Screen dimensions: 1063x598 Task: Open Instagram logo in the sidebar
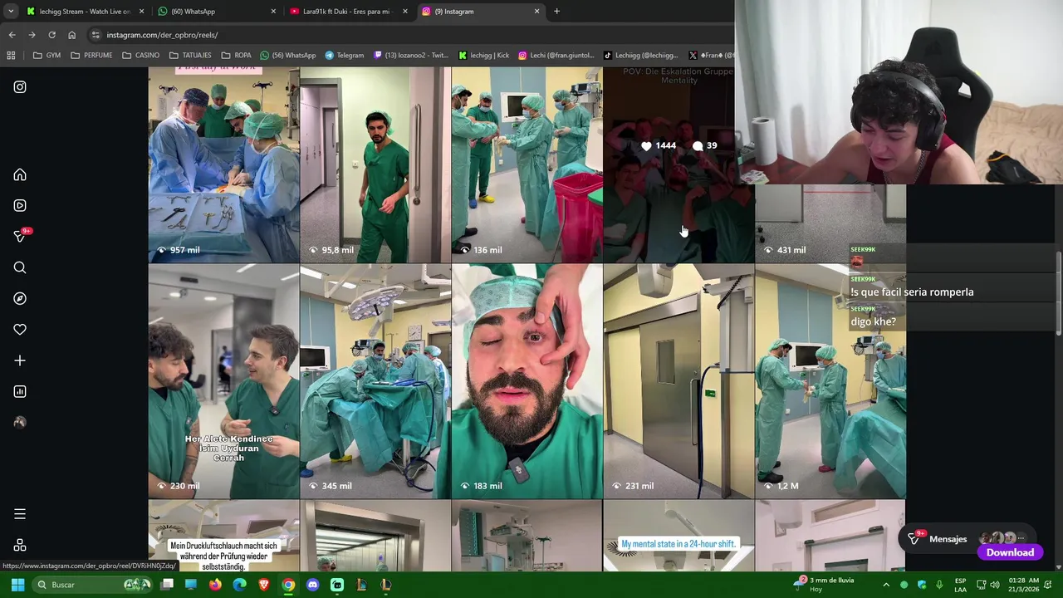[20, 86]
